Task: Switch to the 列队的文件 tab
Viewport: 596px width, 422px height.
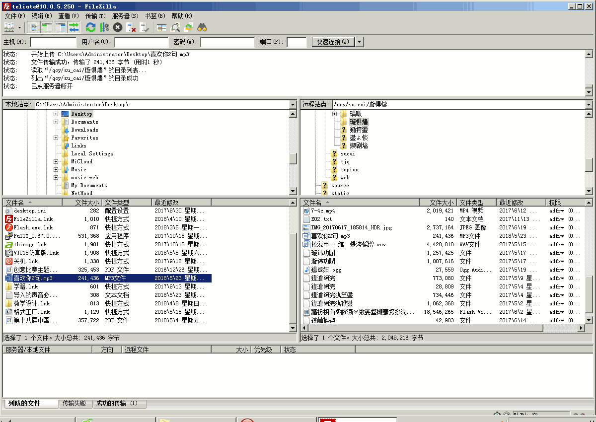Action: 31,404
